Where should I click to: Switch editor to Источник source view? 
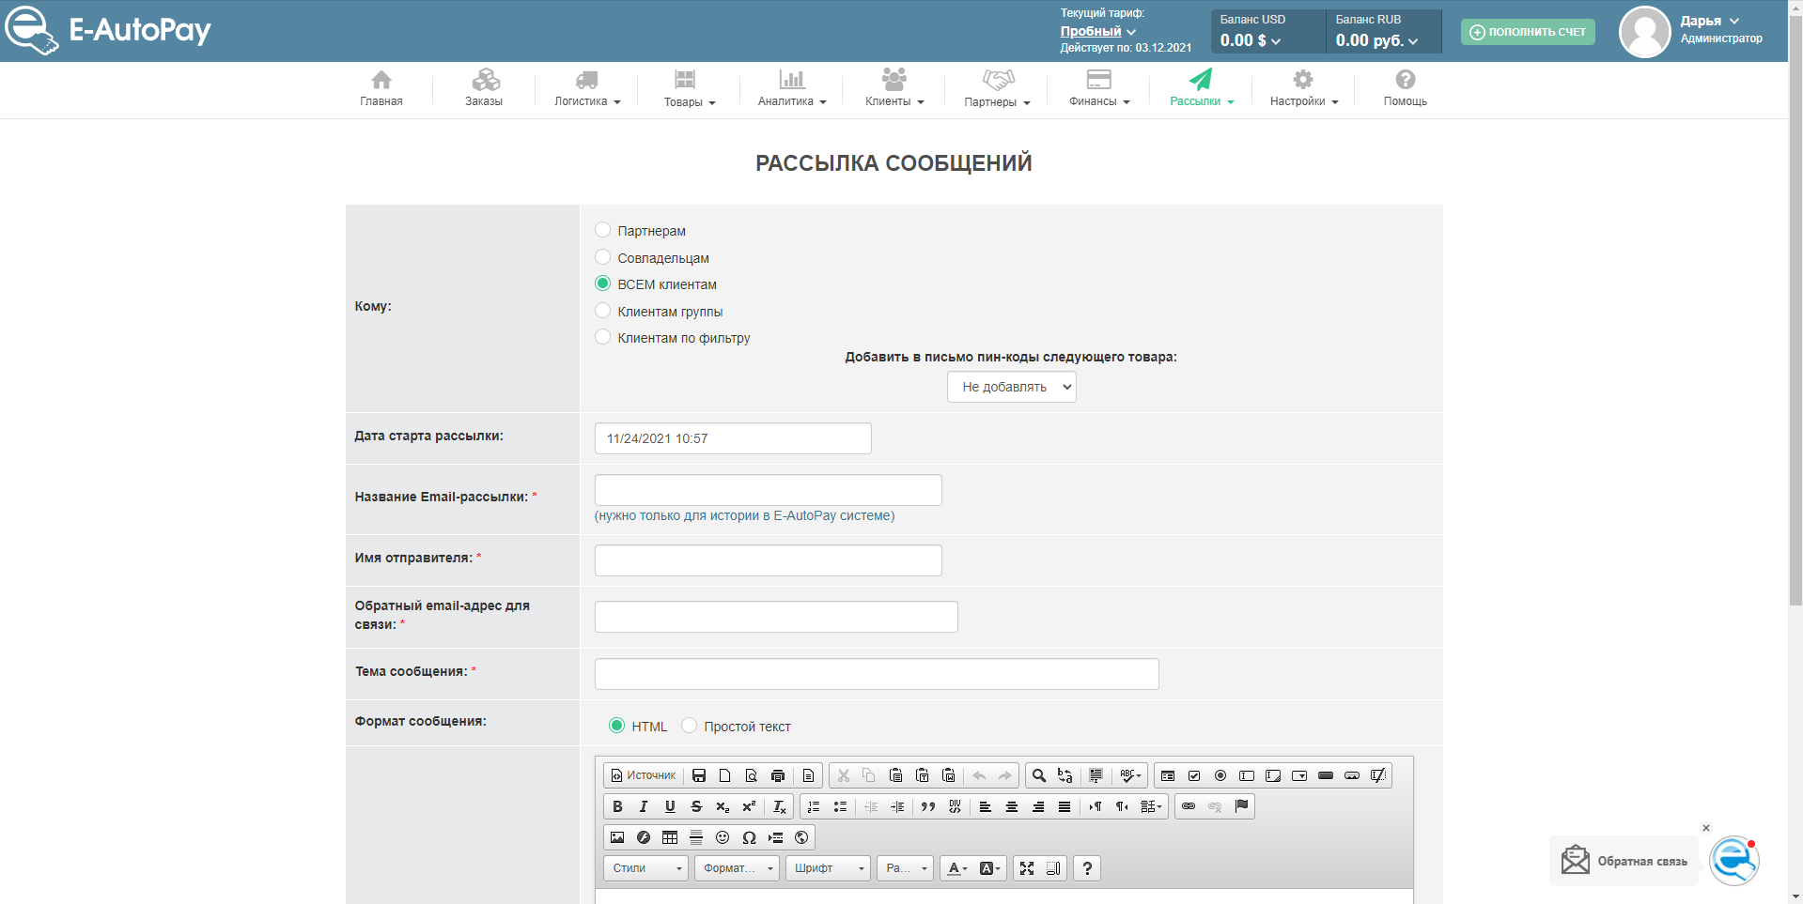[644, 775]
